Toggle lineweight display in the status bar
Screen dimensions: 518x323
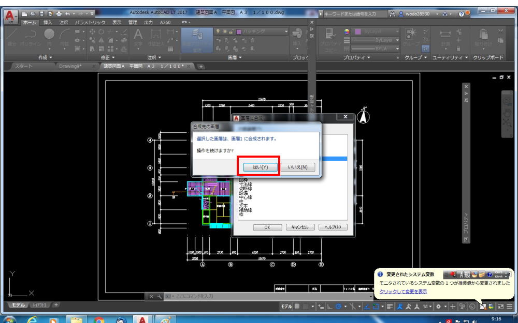click(x=390, y=306)
